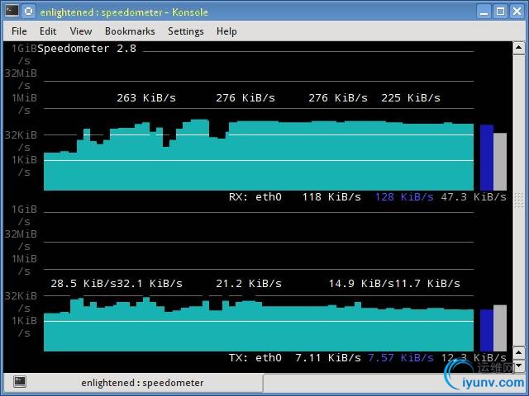This screenshot has width=529, height=396.
Task: Click the 'RX: eth0' label
Action: click(255, 197)
